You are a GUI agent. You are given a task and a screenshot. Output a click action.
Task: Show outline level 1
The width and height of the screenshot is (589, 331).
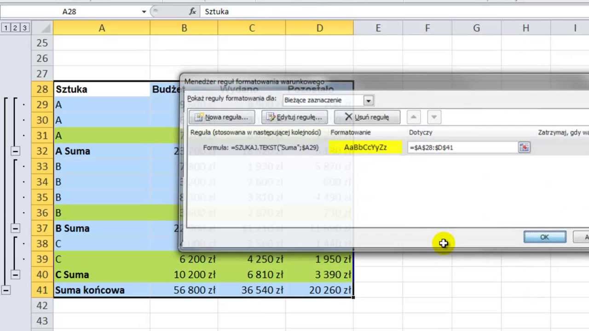point(6,28)
